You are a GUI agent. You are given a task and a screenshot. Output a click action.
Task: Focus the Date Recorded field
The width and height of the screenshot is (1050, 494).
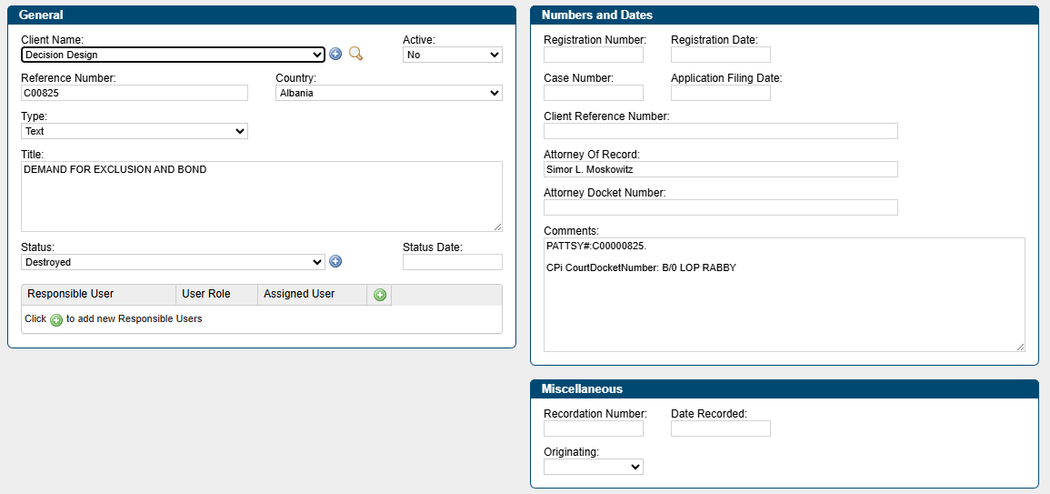[x=721, y=428]
